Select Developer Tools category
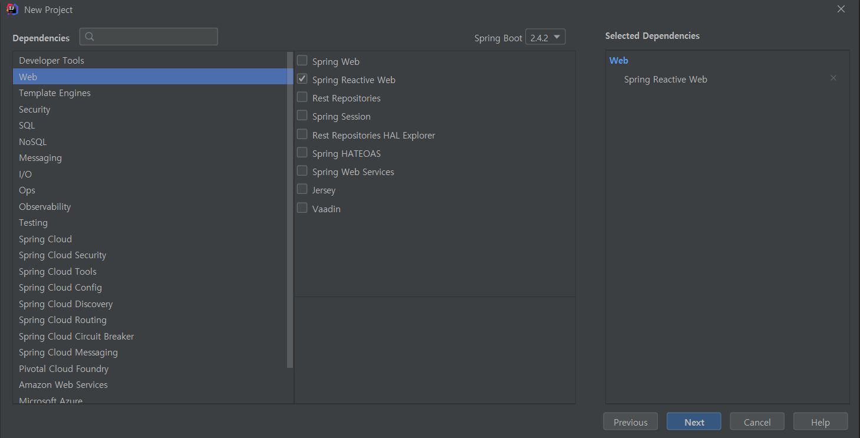 [150, 60]
